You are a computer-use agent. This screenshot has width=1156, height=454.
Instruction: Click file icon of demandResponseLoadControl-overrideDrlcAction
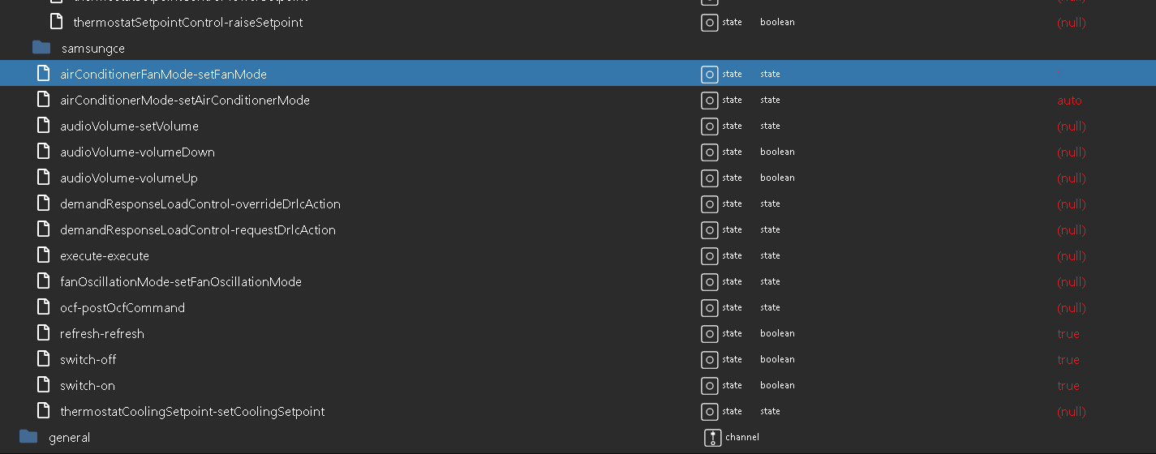point(44,203)
